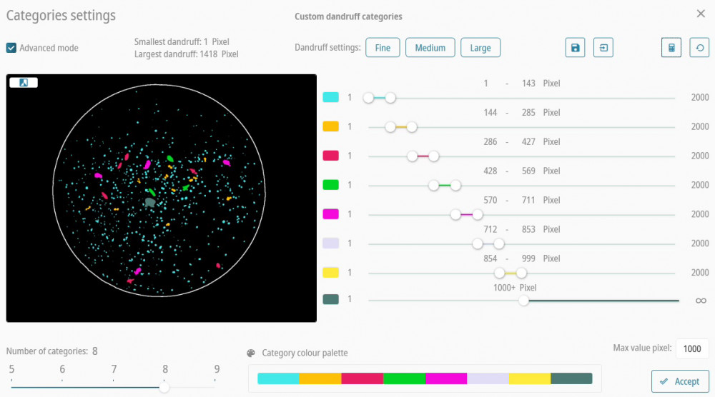Select the Fine dandruff preset
The width and height of the screenshot is (715, 397).
pos(383,48)
